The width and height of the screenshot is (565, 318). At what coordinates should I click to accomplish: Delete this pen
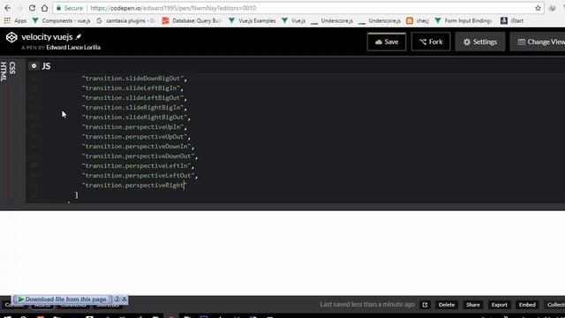tap(447, 305)
